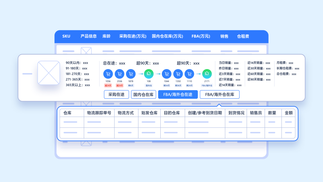323x182 pixels.
Task: Click the cart icon showing 1350
Action: pos(178,73)
